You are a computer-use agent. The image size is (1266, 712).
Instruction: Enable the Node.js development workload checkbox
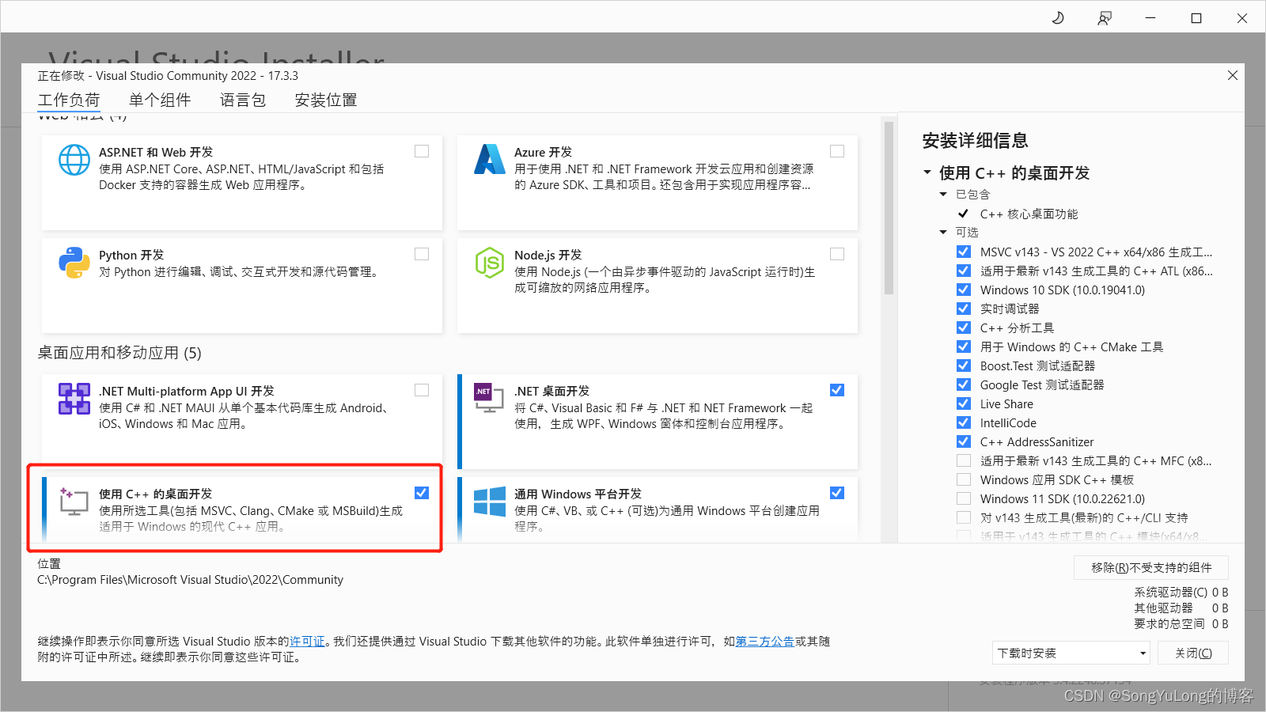[x=837, y=254]
